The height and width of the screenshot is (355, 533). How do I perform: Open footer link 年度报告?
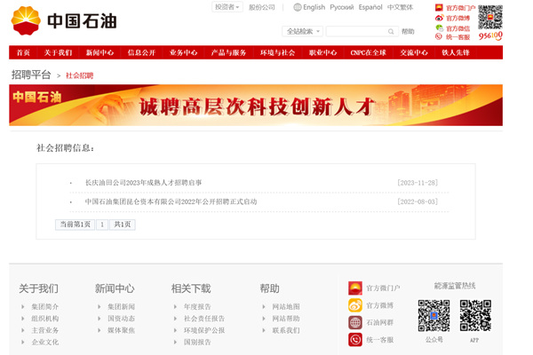point(197,307)
